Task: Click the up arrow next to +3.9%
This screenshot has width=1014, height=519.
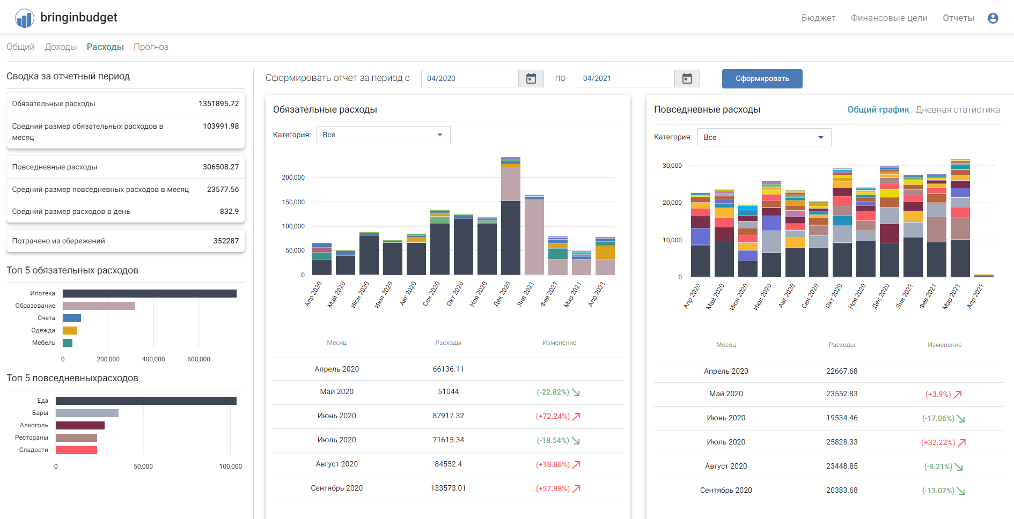Action: point(958,395)
